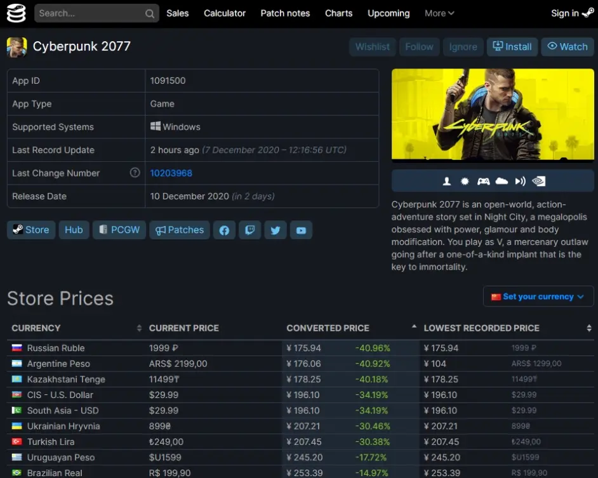
Task: Focus the Search input field
Action: 96,13
